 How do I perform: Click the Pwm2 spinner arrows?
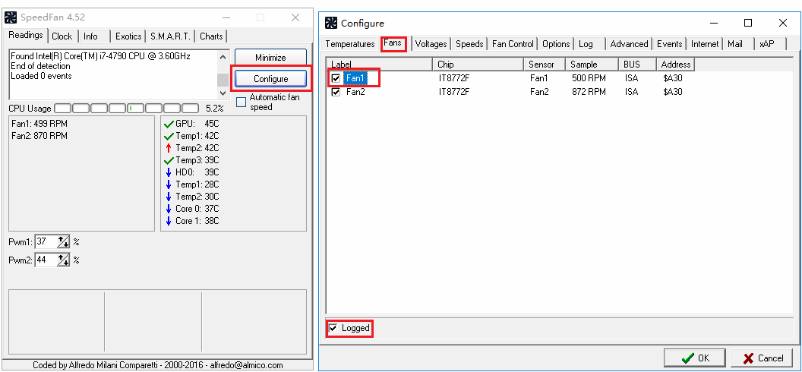click(x=64, y=260)
